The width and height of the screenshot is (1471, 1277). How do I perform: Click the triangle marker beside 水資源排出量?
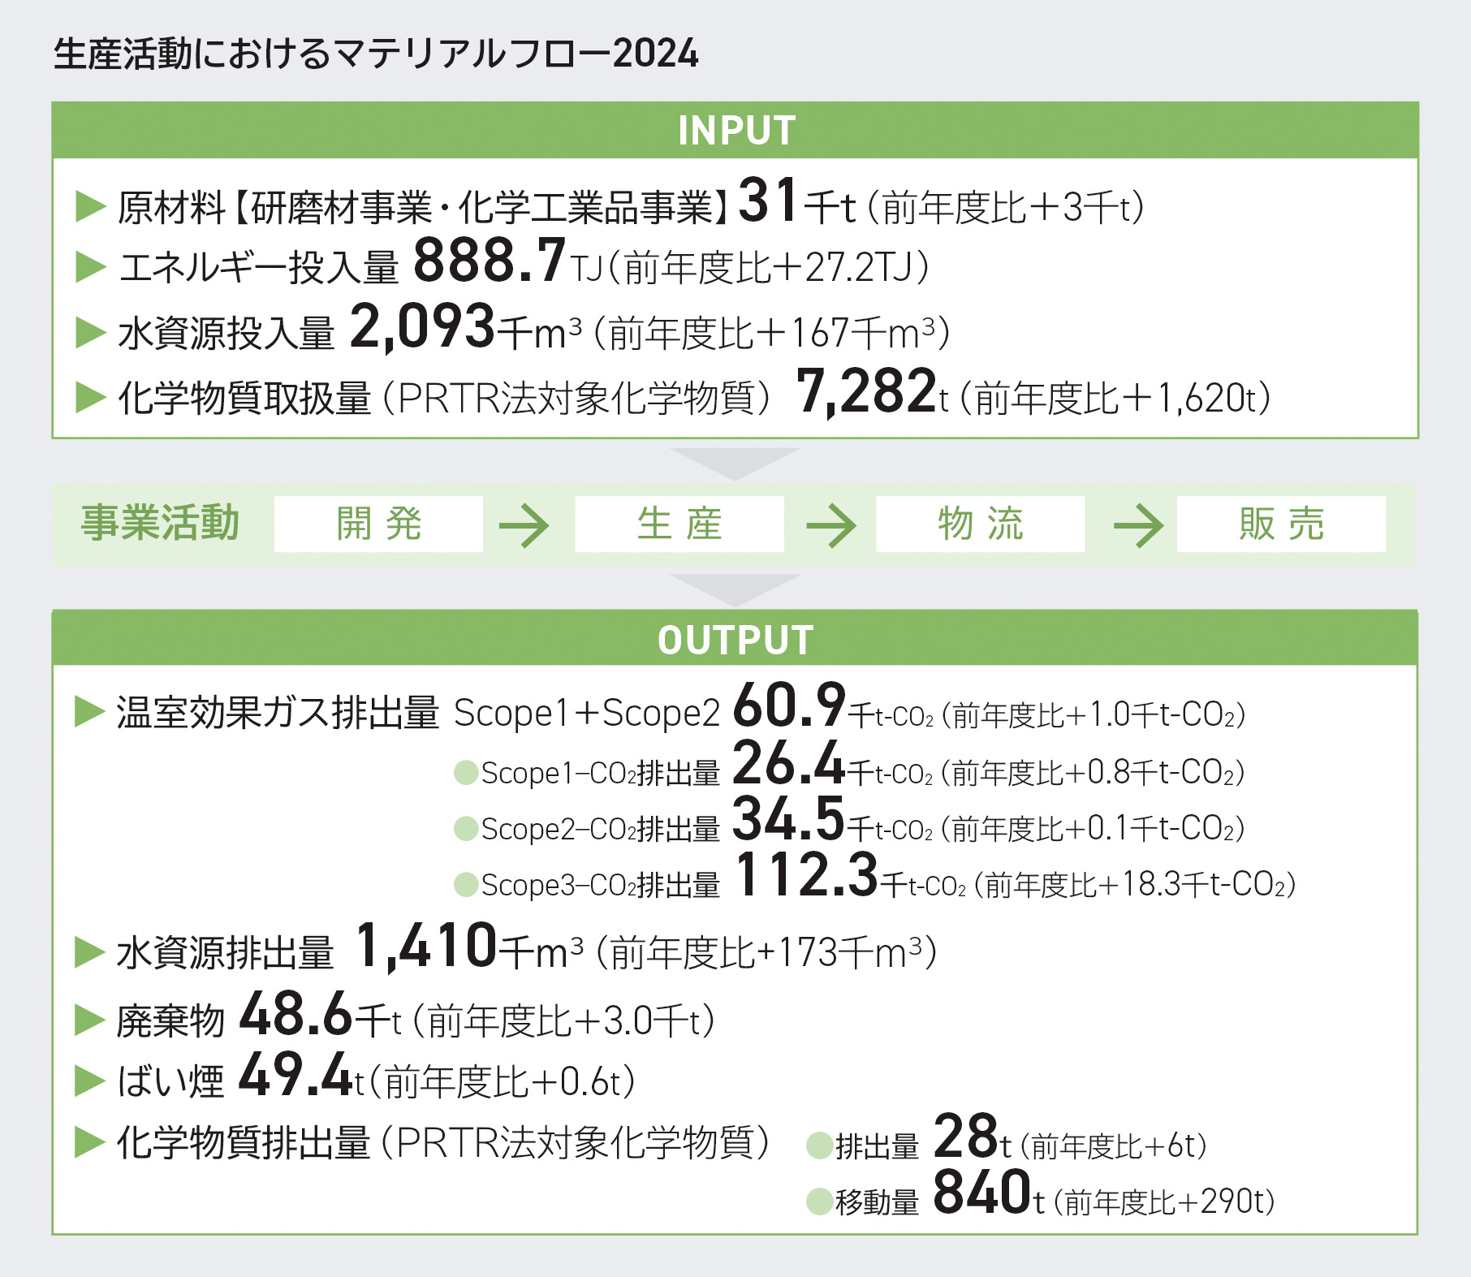[89, 952]
